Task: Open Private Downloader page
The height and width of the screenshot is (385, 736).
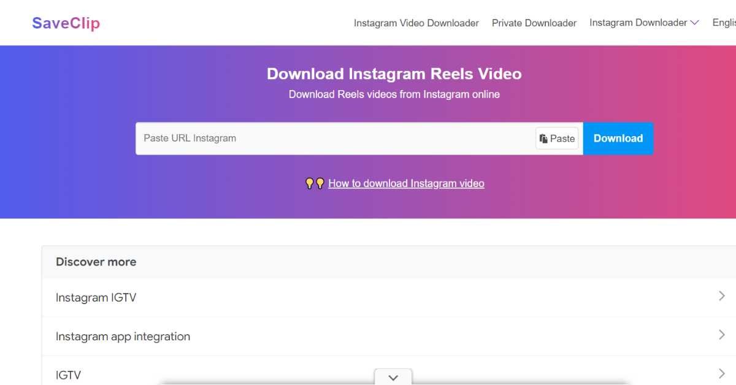Action: click(x=534, y=23)
